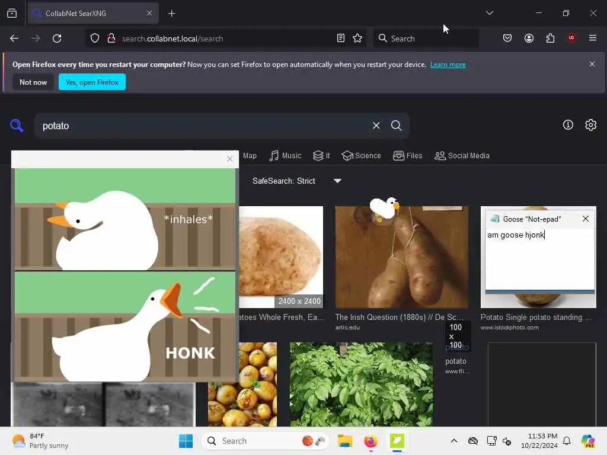The height and width of the screenshot is (455, 607).
Task: Switch to the Social Media category
Action: (x=462, y=156)
